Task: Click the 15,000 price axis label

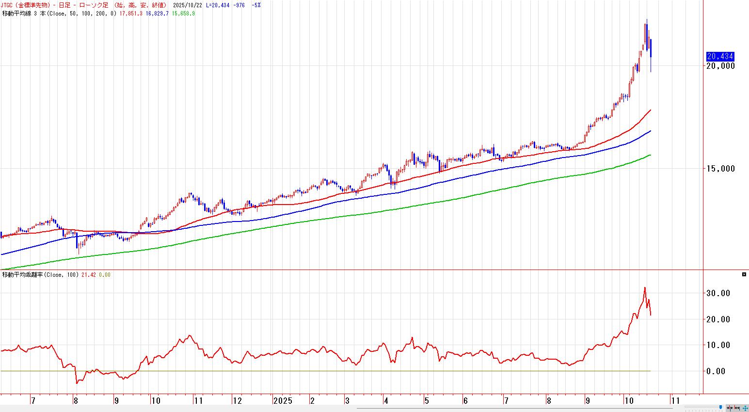Action: [x=720, y=169]
